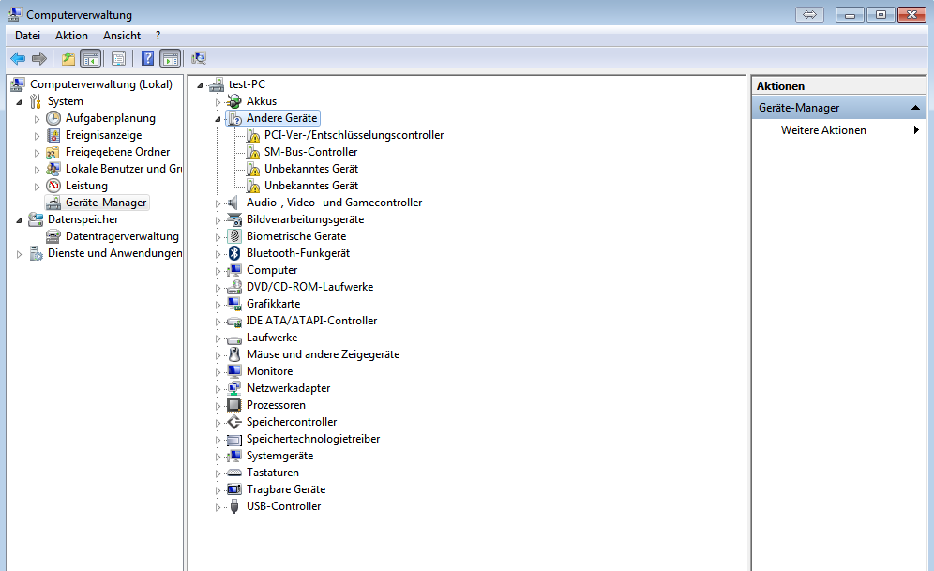Click the Leistung performance icon
The width and height of the screenshot is (934, 571).
[53, 186]
